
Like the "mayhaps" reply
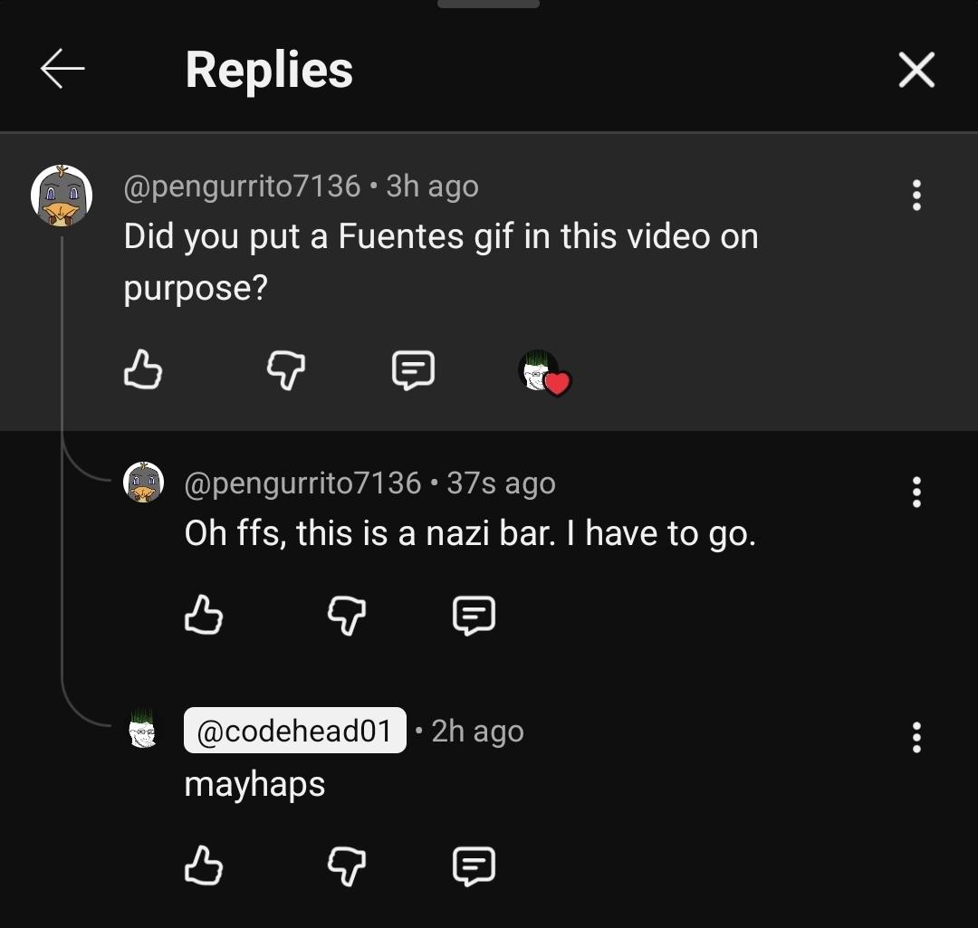(x=203, y=866)
